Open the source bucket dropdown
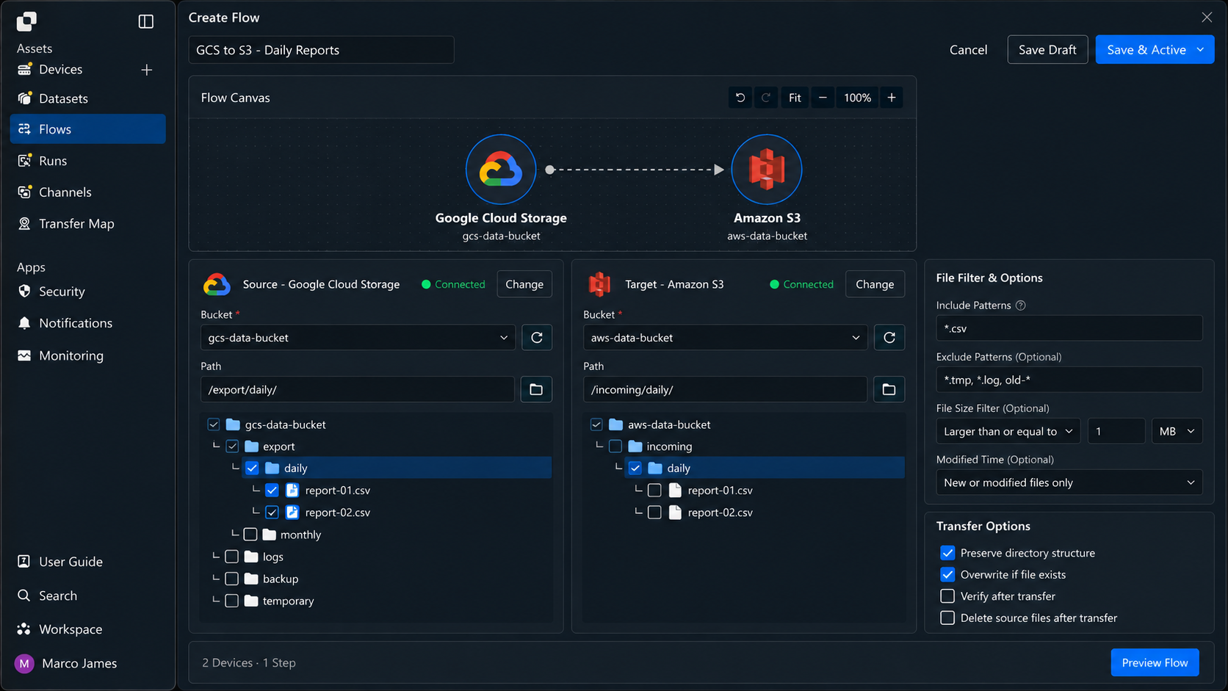 tap(358, 338)
